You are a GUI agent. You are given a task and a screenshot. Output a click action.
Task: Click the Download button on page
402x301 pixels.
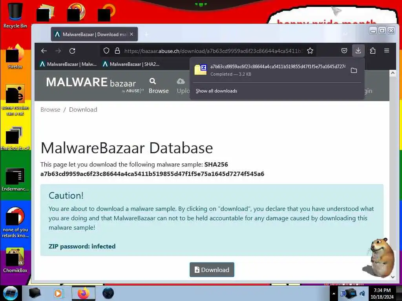point(212,270)
